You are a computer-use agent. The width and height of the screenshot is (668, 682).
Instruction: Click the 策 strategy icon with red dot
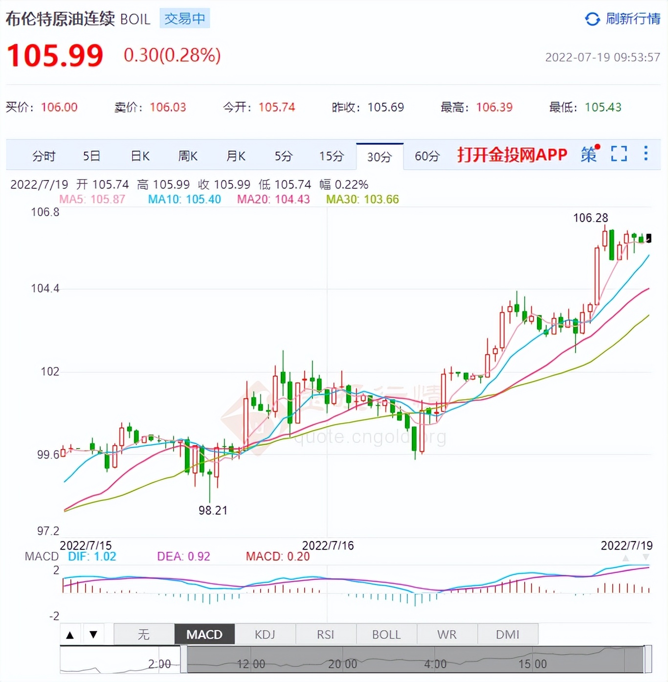pos(590,154)
